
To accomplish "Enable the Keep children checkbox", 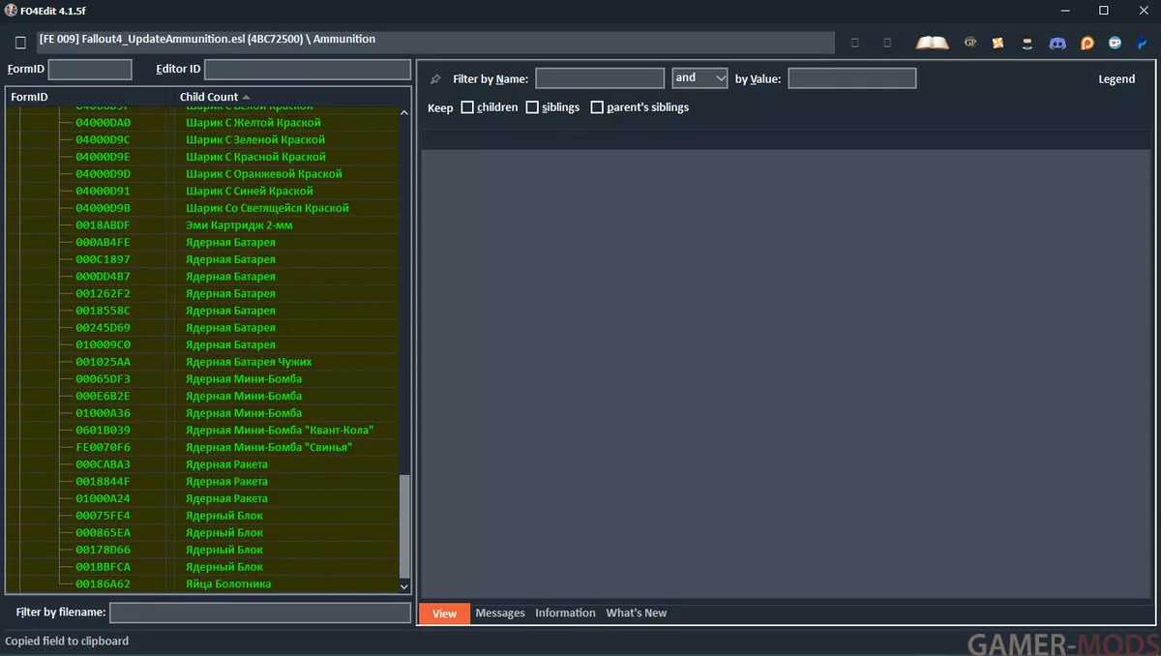I will [467, 107].
